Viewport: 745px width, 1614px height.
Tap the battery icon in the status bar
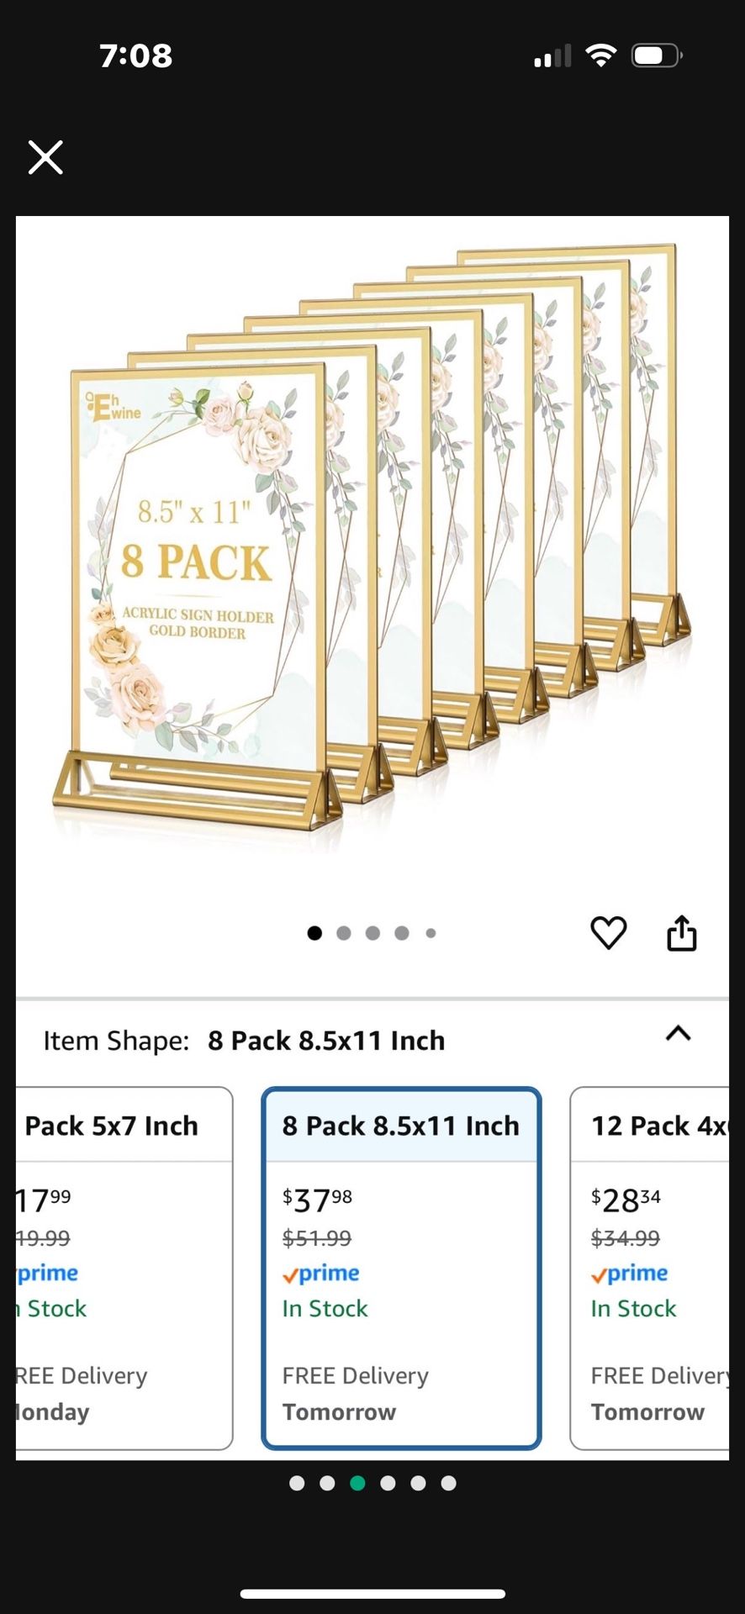[x=657, y=56]
